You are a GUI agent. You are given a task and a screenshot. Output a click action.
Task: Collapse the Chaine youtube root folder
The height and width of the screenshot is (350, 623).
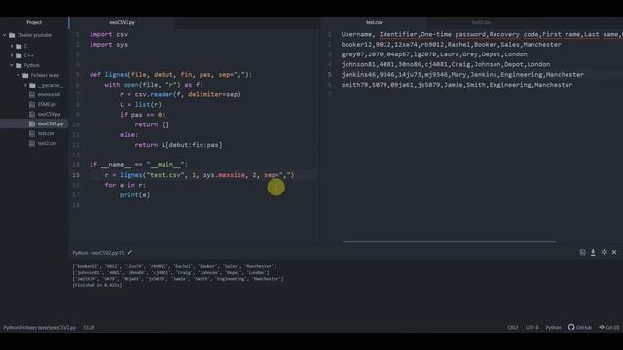point(4,35)
